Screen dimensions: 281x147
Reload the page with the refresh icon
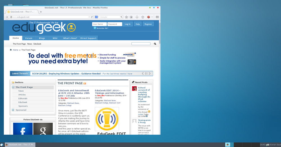coord(92,17)
